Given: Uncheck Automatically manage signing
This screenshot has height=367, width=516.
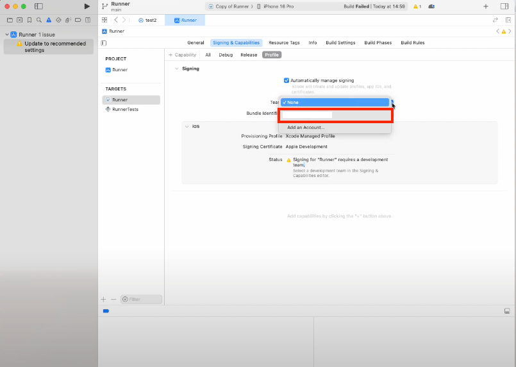Looking at the screenshot, I should (287, 80).
